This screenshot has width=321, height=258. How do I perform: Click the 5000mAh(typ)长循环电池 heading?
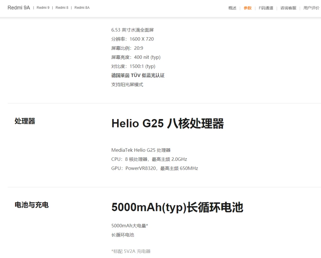177,208
